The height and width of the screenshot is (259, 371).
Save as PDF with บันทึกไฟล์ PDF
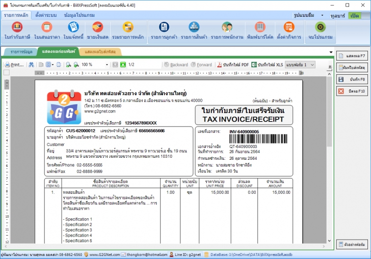click(233, 65)
